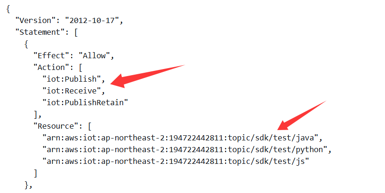Click the ARN ending in topic/sdk/test/js

pyautogui.click(x=176, y=162)
